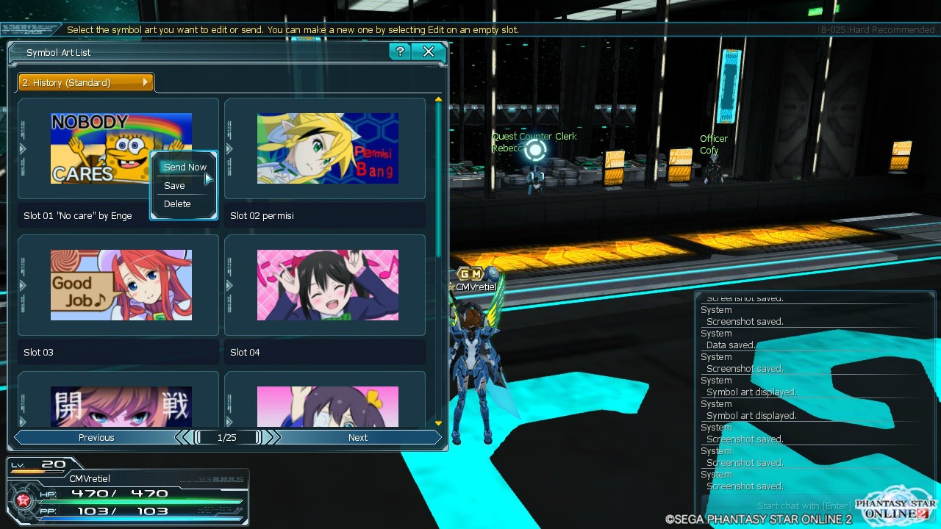Close the Symbol Art List window

[429, 51]
